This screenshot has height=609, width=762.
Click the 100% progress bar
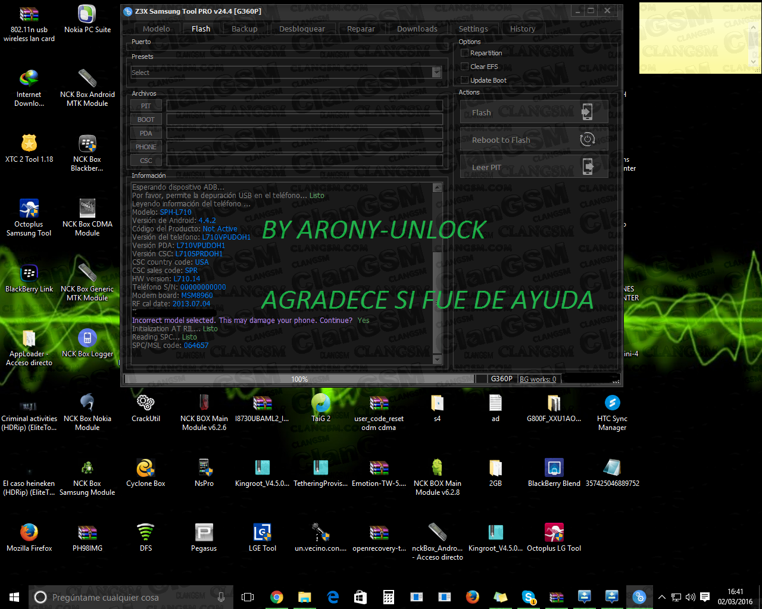click(x=299, y=379)
